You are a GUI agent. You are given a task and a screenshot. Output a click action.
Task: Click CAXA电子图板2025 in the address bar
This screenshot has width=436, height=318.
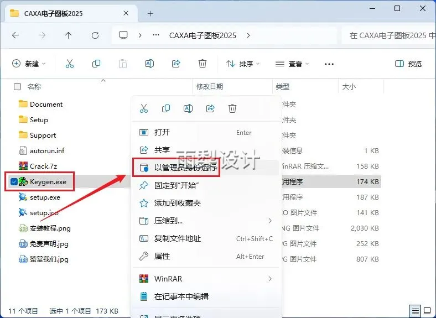pyautogui.click(x=203, y=35)
